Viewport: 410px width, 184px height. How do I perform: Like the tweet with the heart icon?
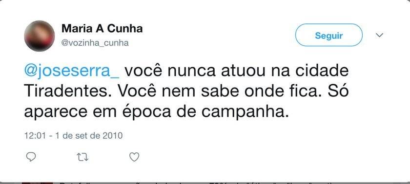click(134, 157)
